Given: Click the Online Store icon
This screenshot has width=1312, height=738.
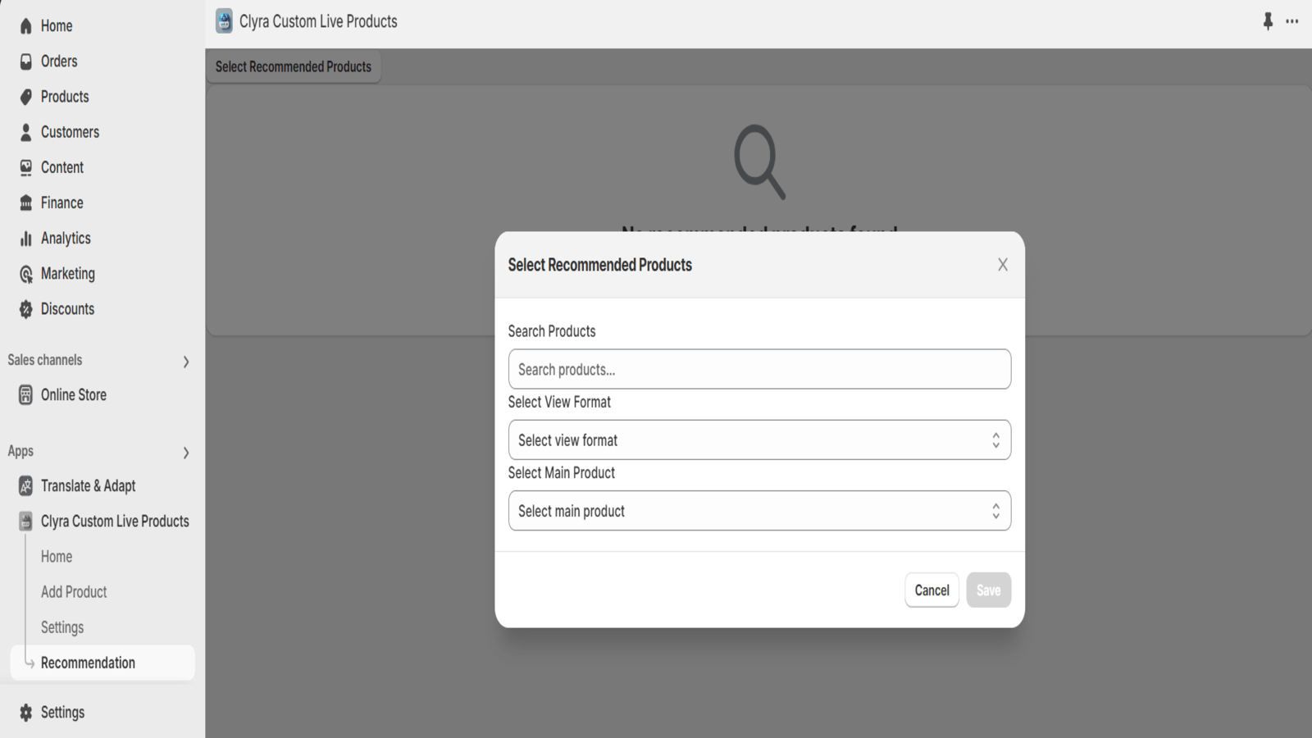Looking at the screenshot, I should click(x=25, y=394).
